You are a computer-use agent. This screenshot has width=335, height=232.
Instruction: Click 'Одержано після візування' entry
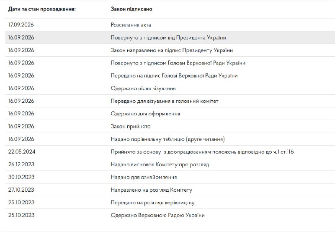170,89
